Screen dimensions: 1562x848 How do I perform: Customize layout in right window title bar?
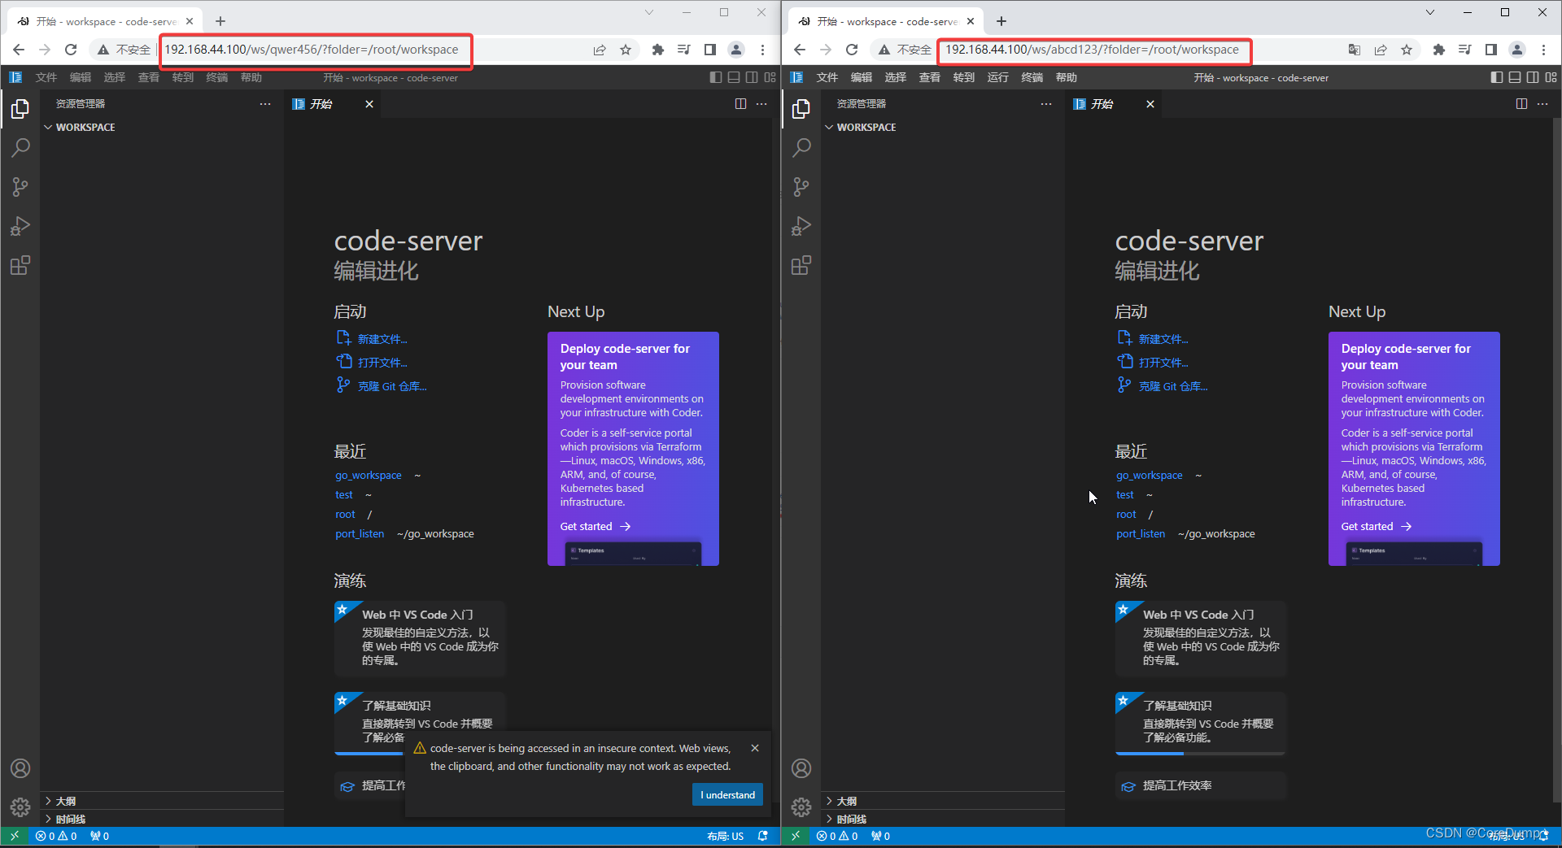coord(1551,77)
